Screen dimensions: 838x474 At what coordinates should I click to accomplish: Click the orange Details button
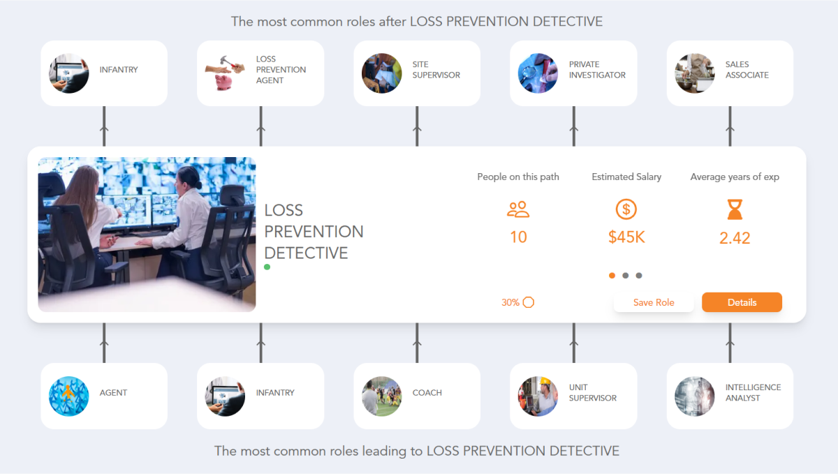click(742, 302)
